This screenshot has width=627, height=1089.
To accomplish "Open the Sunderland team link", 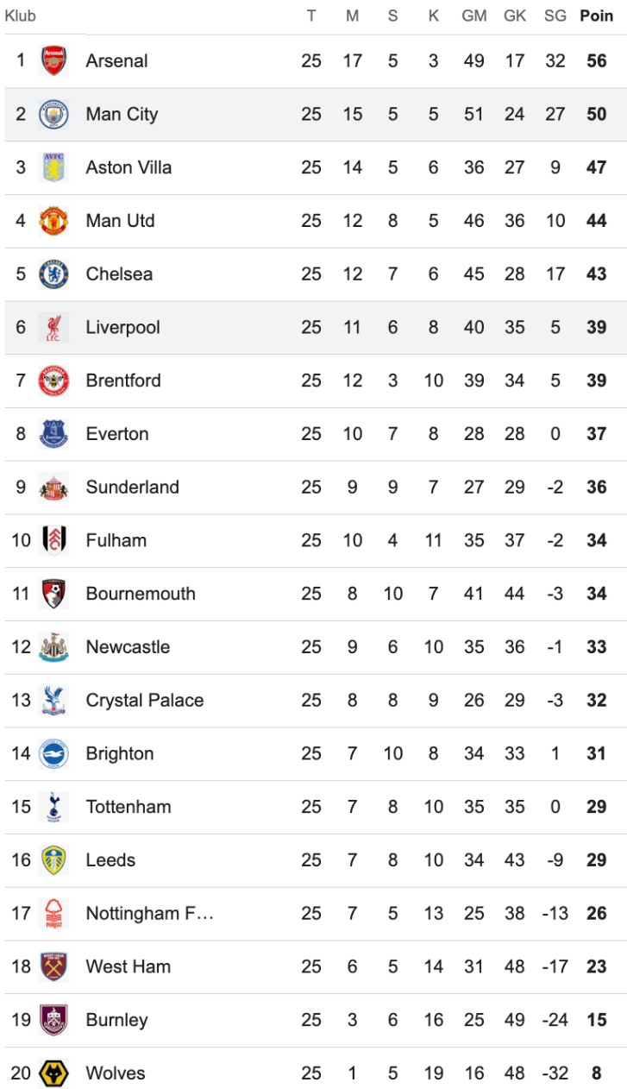I will (x=132, y=488).
